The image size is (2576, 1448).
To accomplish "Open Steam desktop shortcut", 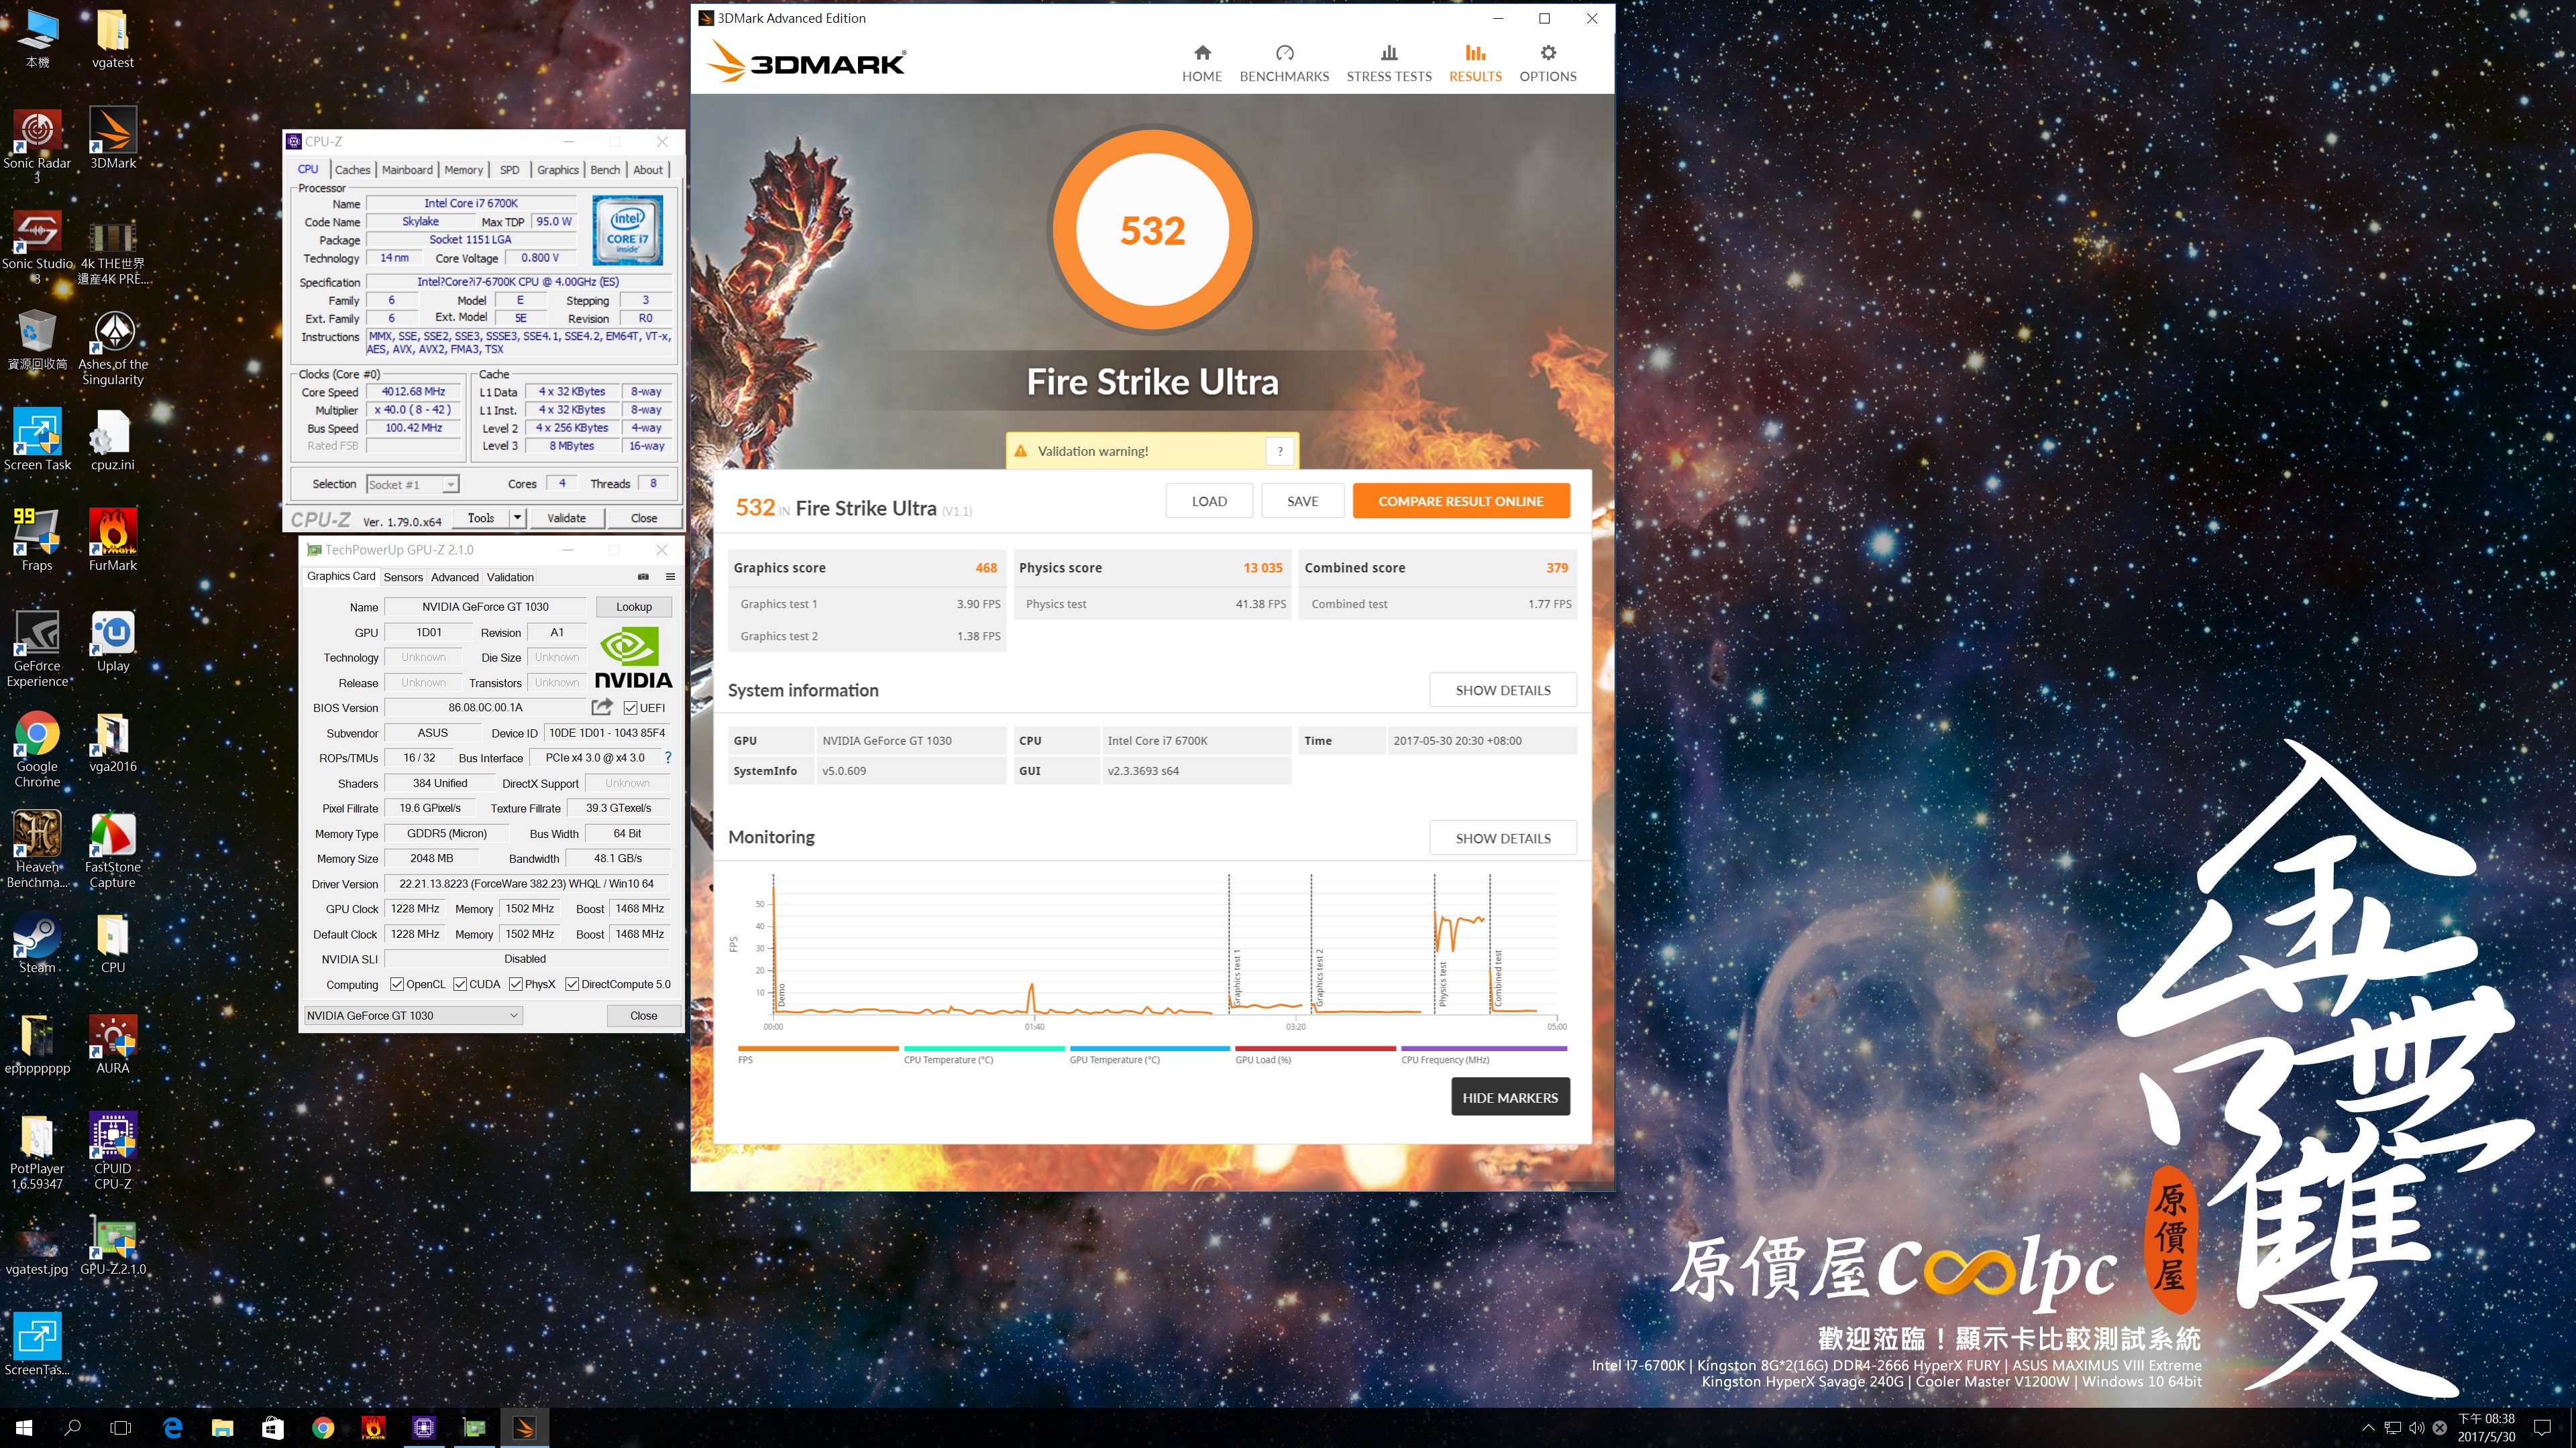I will point(37,943).
